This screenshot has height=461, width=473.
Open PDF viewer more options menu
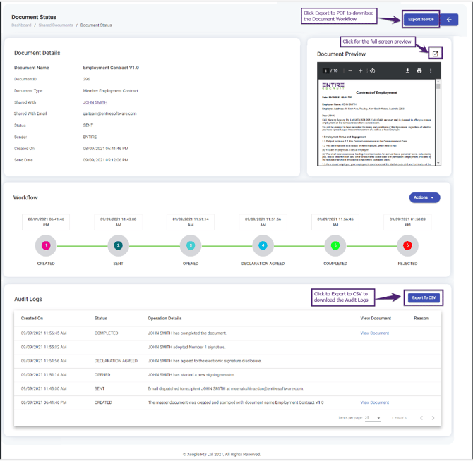[431, 71]
